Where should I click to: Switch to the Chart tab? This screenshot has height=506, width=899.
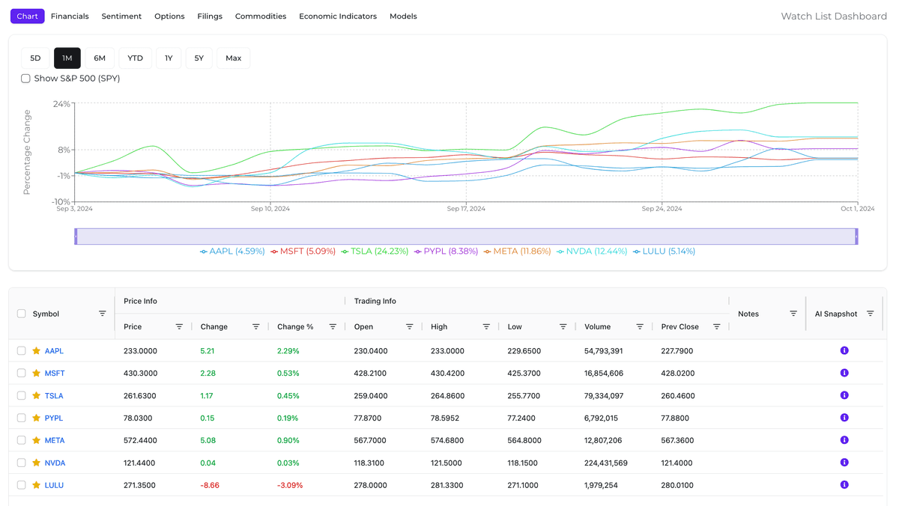pos(28,16)
